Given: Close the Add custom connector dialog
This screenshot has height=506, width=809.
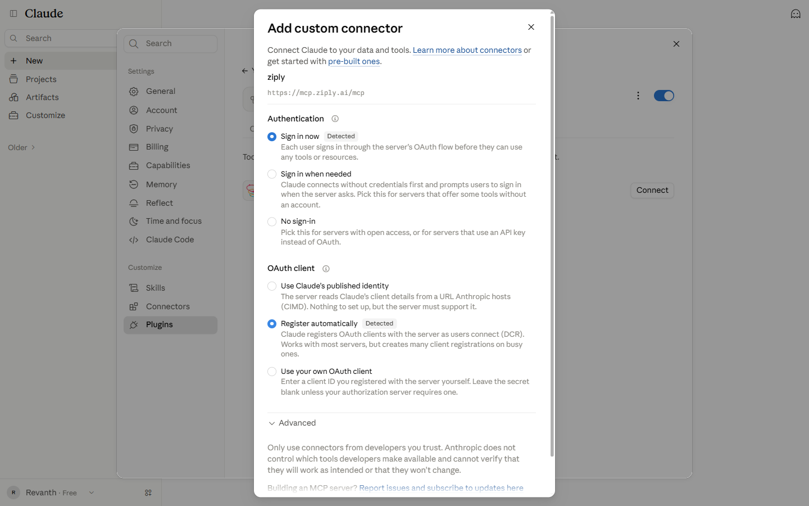Looking at the screenshot, I should click(531, 27).
